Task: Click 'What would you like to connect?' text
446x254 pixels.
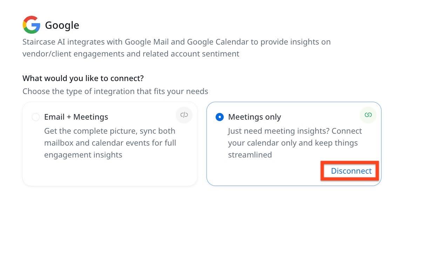Action: pyautogui.click(x=83, y=78)
